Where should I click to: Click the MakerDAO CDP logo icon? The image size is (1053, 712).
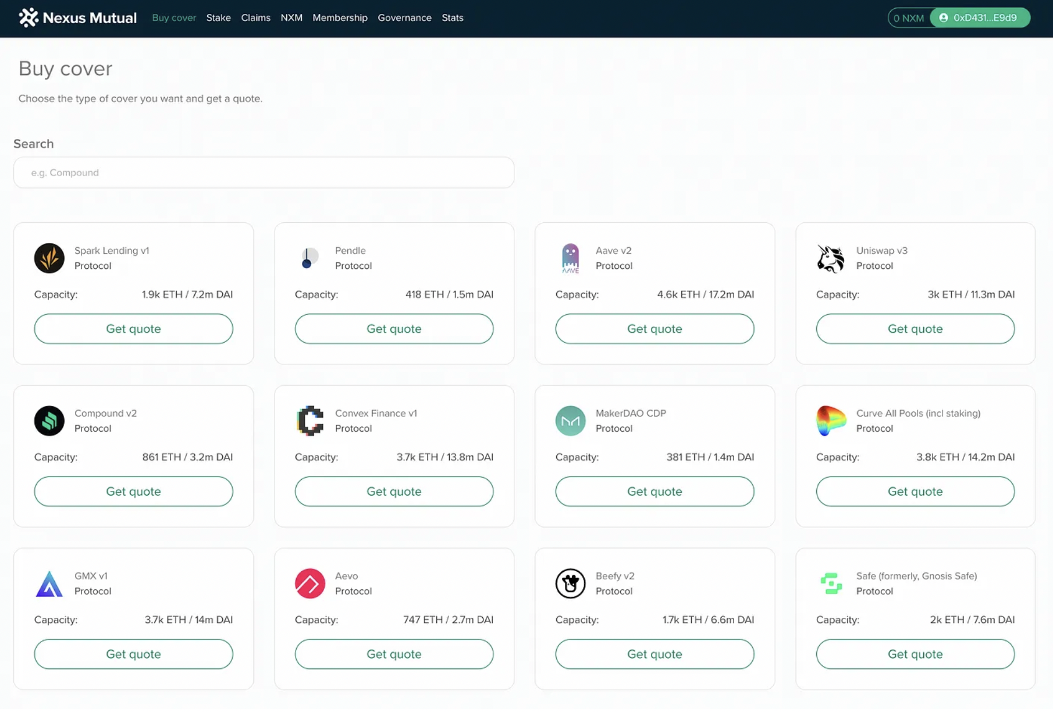[570, 421]
